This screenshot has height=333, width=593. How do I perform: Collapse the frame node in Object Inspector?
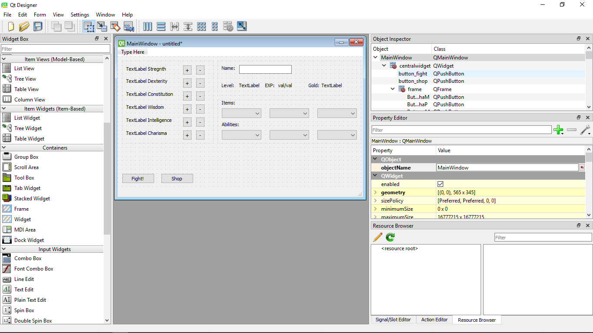click(393, 89)
